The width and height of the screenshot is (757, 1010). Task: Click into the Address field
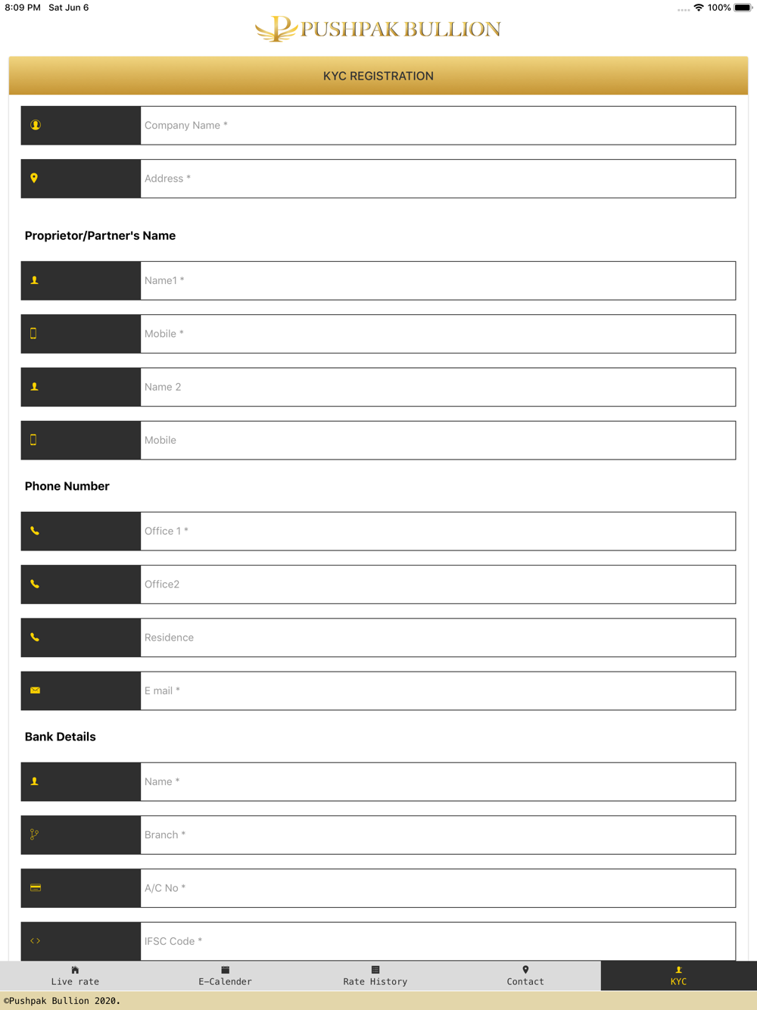click(x=438, y=179)
